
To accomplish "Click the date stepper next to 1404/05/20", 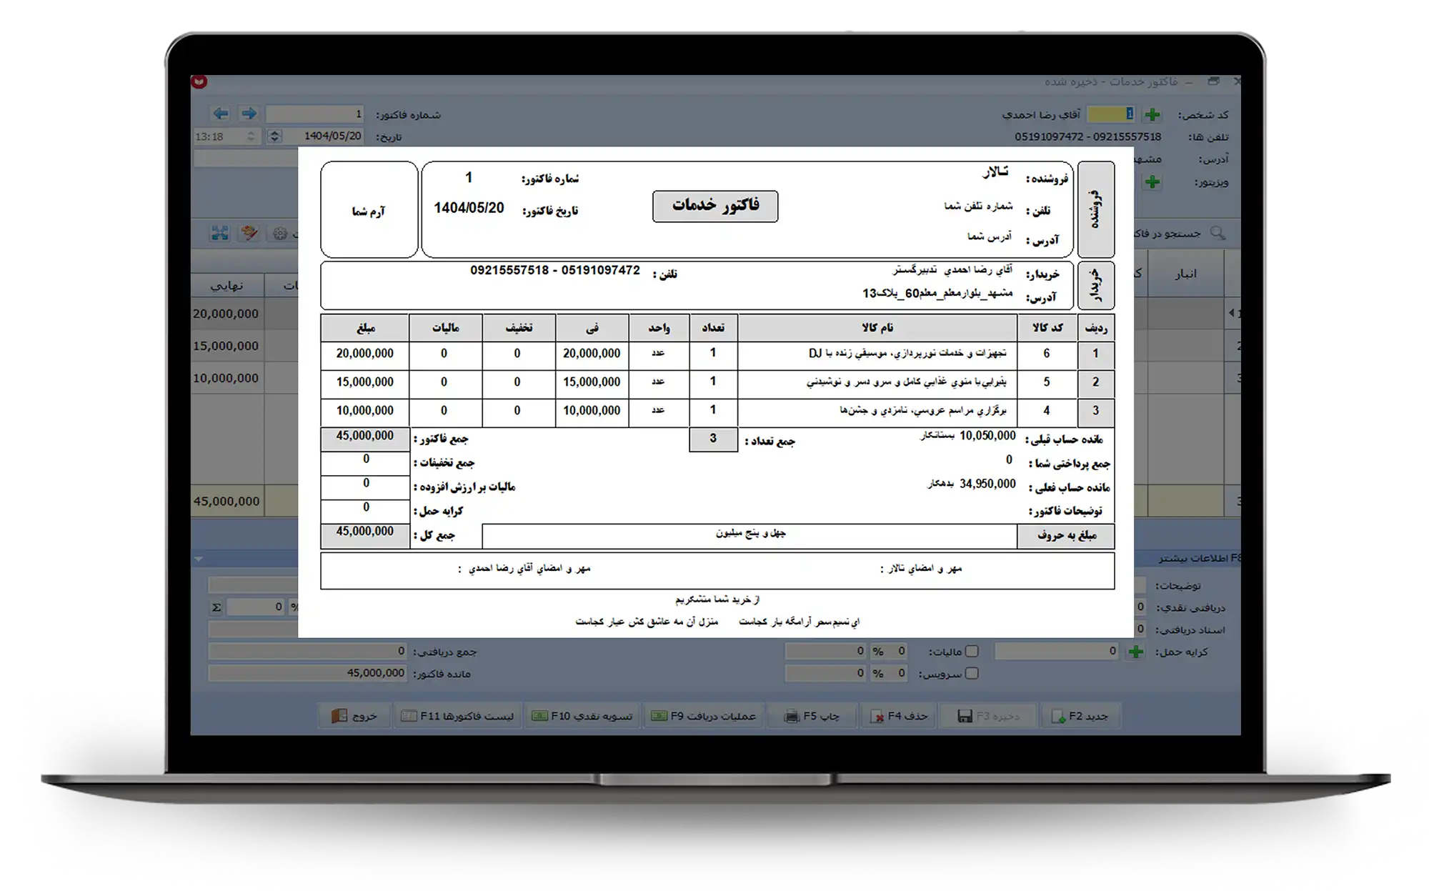I will click(x=274, y=136).
